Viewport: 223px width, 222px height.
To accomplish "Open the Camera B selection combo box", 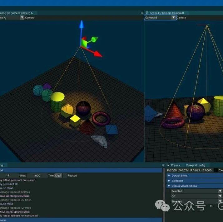I will point(160,17).
